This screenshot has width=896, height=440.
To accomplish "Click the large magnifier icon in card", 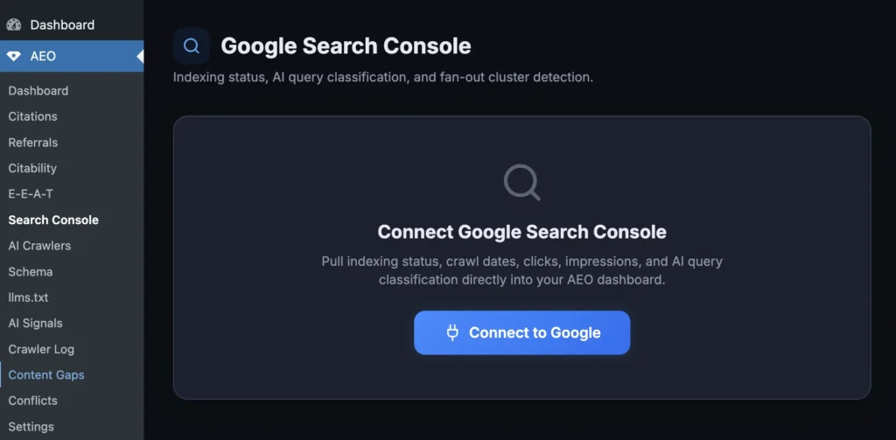I will (521, 183).
